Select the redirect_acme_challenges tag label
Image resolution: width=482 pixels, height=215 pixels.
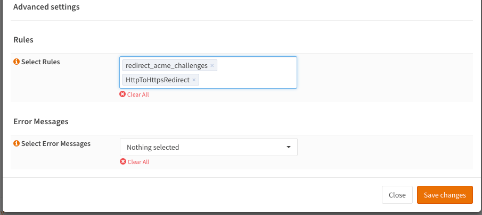click(x=167, y=66)
